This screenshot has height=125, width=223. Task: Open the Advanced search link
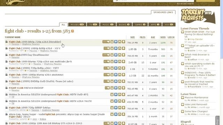point(185,4)
